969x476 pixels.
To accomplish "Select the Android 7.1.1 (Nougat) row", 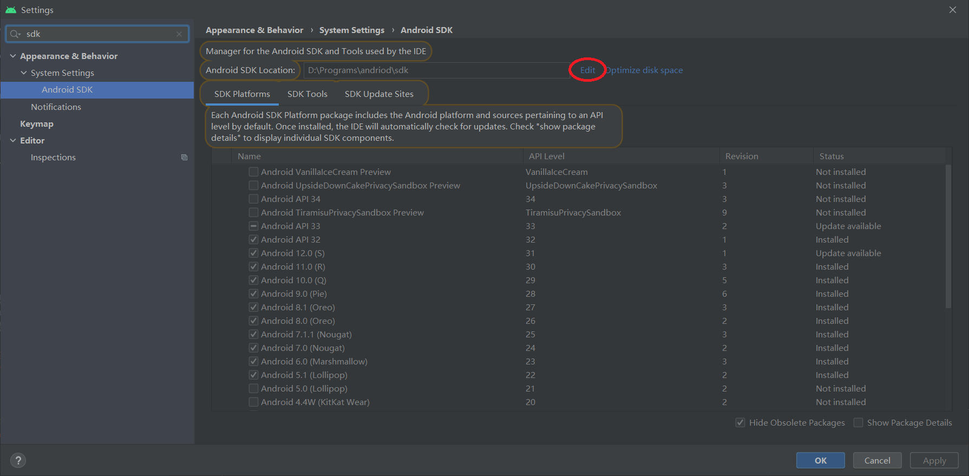I will tap(578, 334).
